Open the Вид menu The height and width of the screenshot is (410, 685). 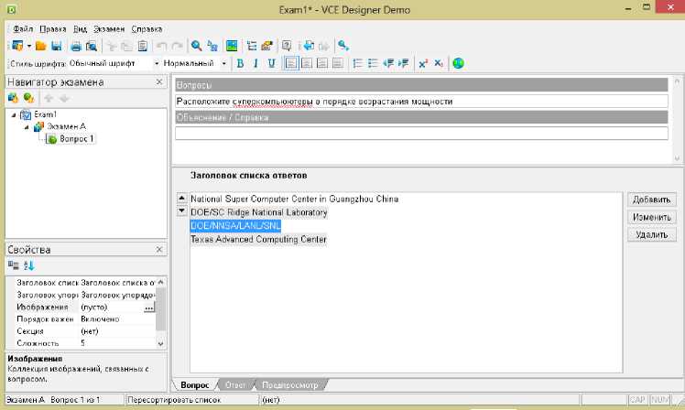coord(80,28)
